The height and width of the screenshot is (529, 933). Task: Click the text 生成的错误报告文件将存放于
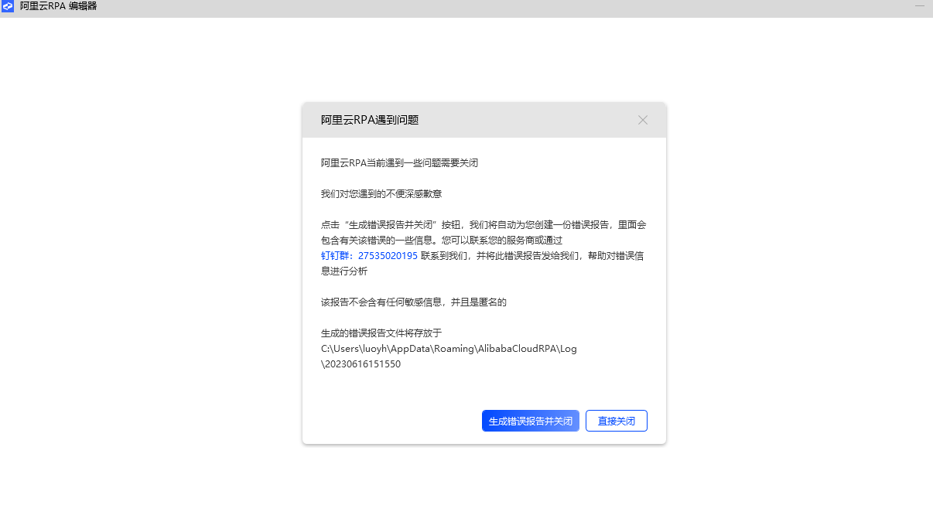point(381,333)
